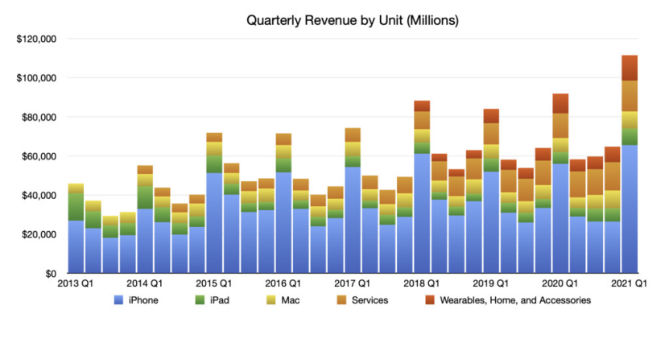This screenshot has width=669, height=339.
Task: Click the 2020 Q1 Services orange segment
Action: [x=560, y=126]
